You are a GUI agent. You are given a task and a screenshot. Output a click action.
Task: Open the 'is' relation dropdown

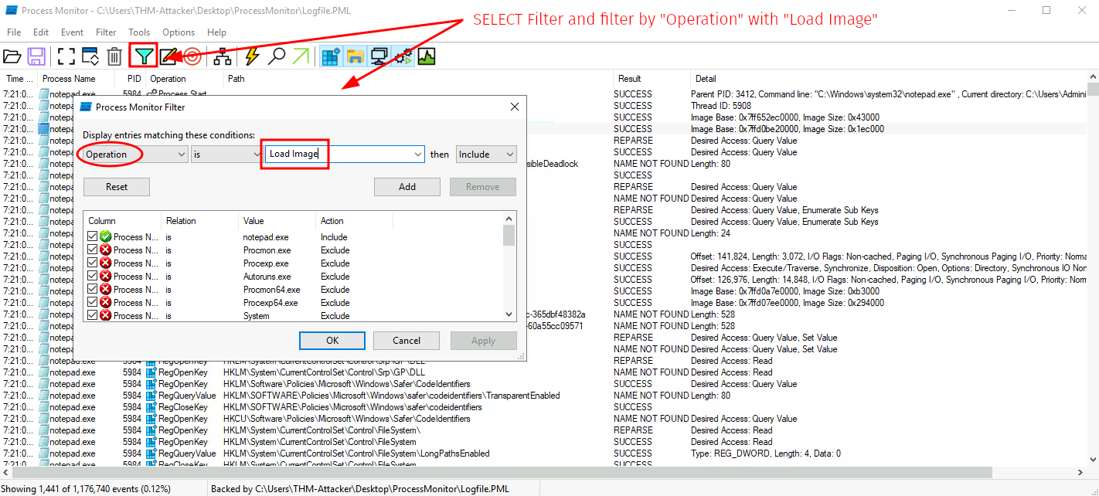257,155
